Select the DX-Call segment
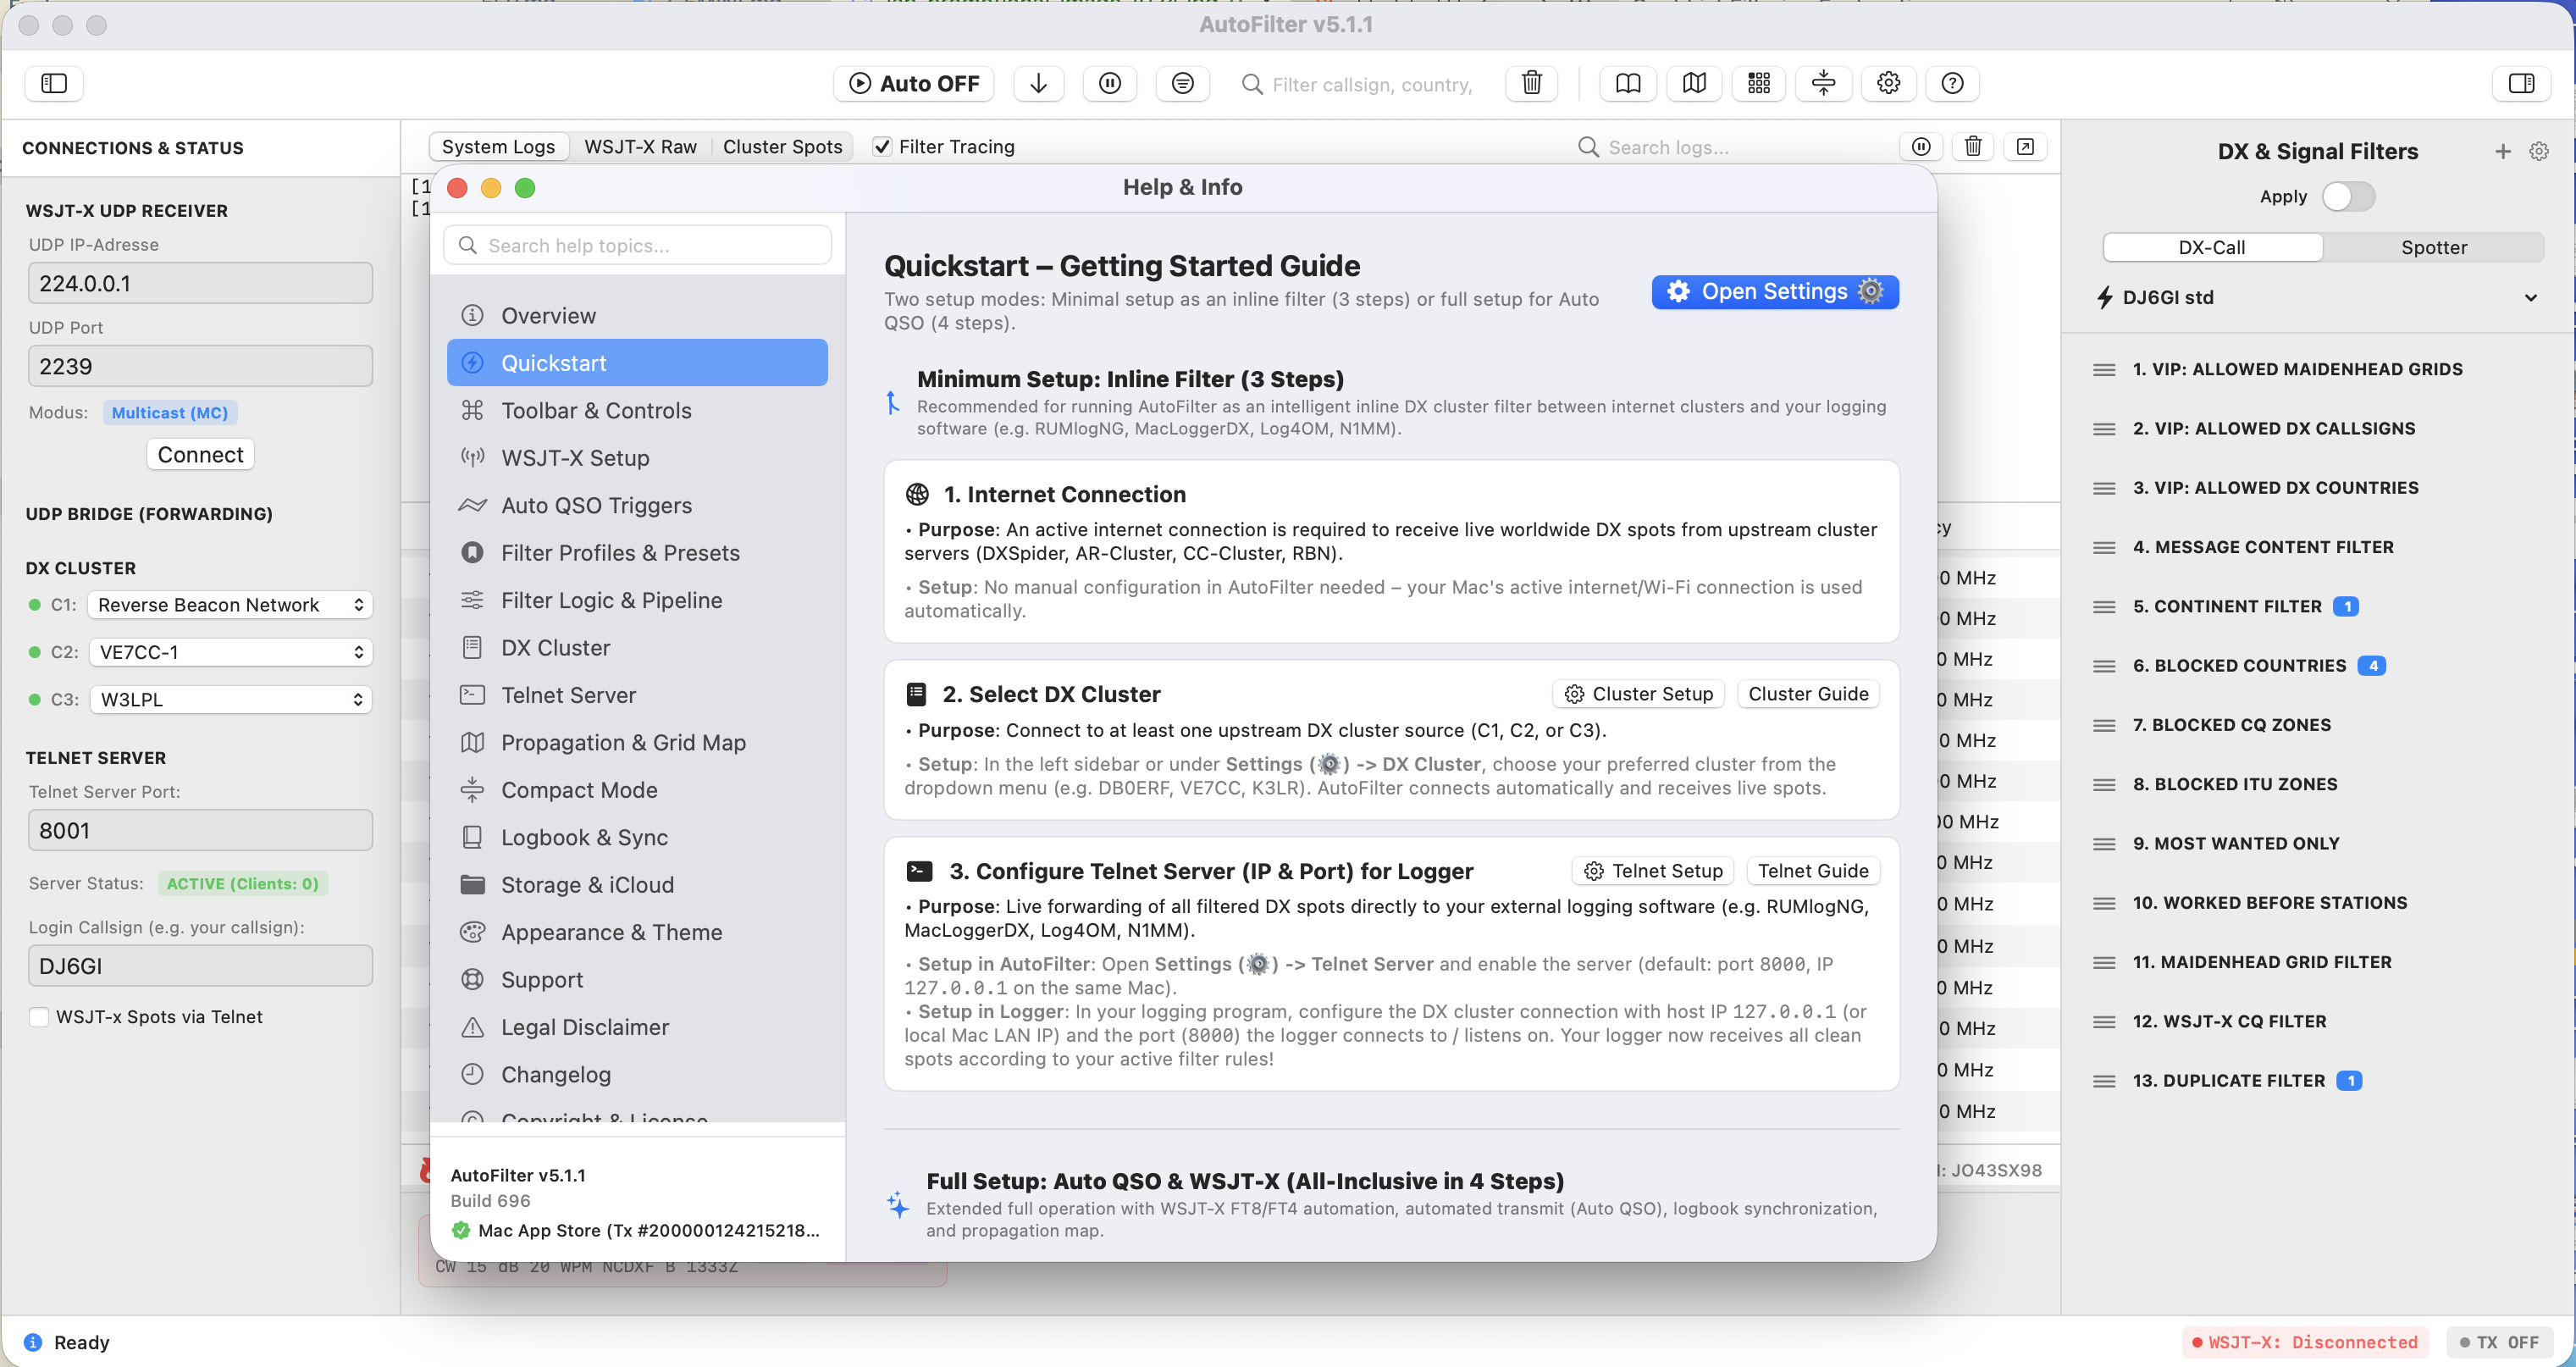Screen dimensions: 2576x1367 pos(2212,247)
